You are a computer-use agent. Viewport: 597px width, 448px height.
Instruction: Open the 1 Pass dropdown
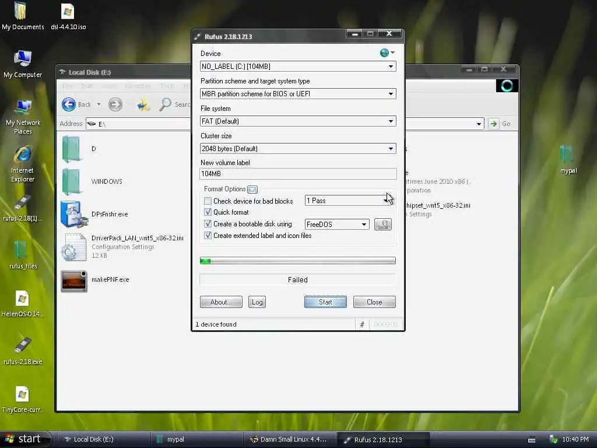349,201
